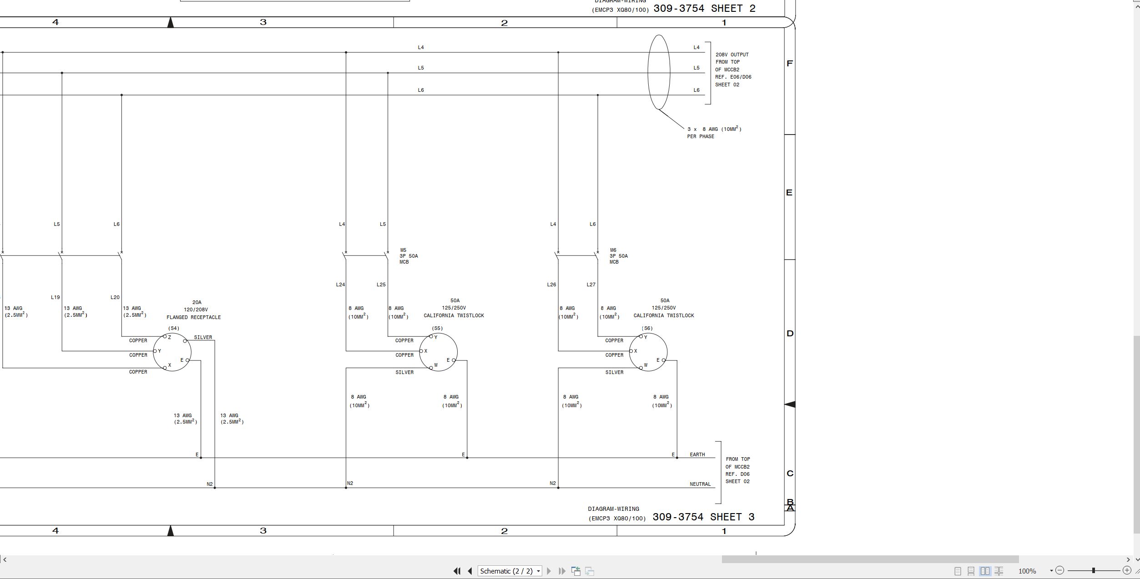Click the zoom slider handle
The height and width of the screenshot is (579, 1140).
click(x=1093, y=570)
